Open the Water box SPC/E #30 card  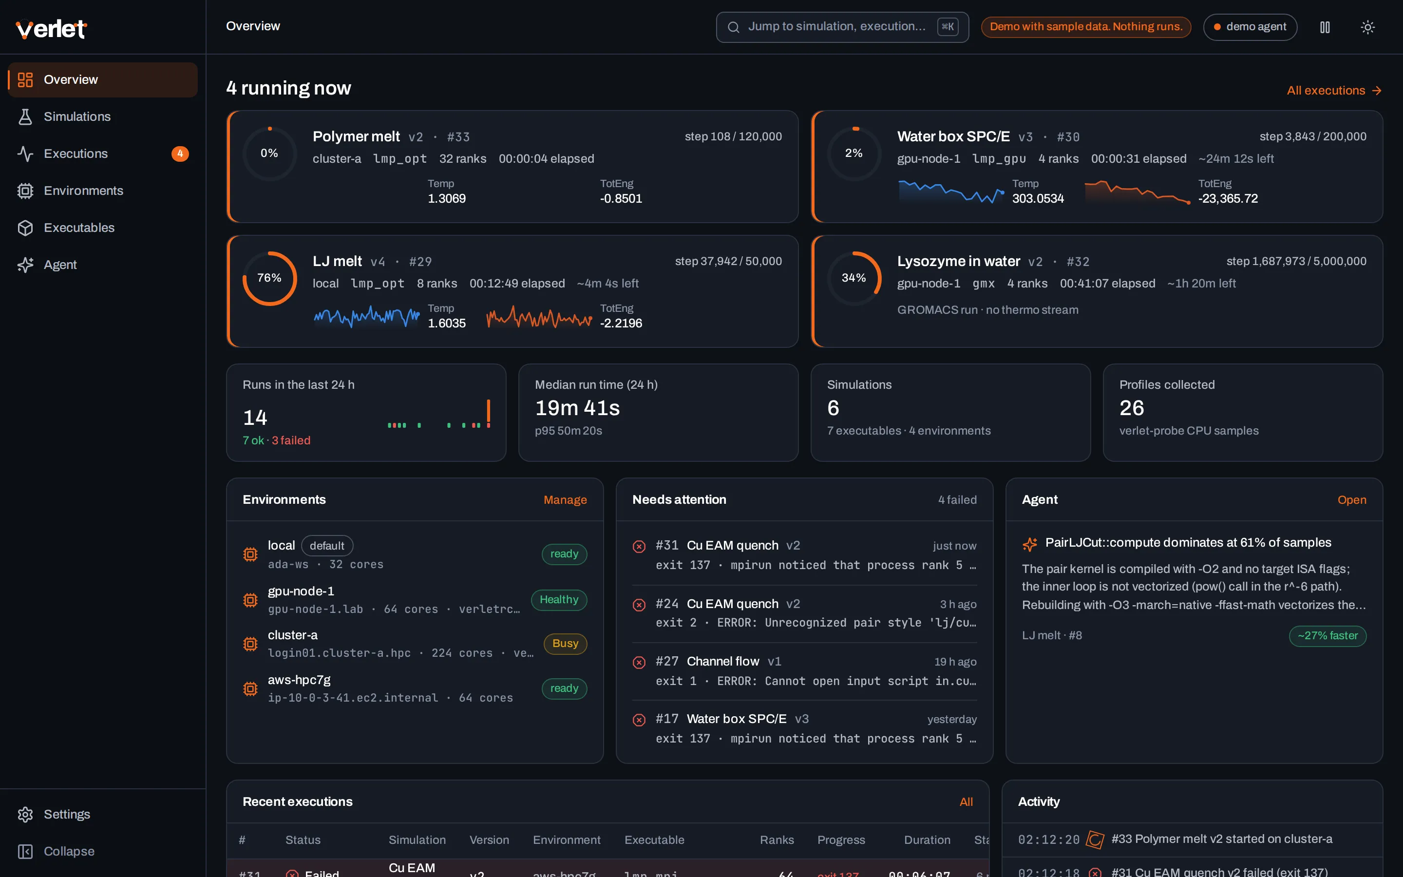(x=1097, y=167)
